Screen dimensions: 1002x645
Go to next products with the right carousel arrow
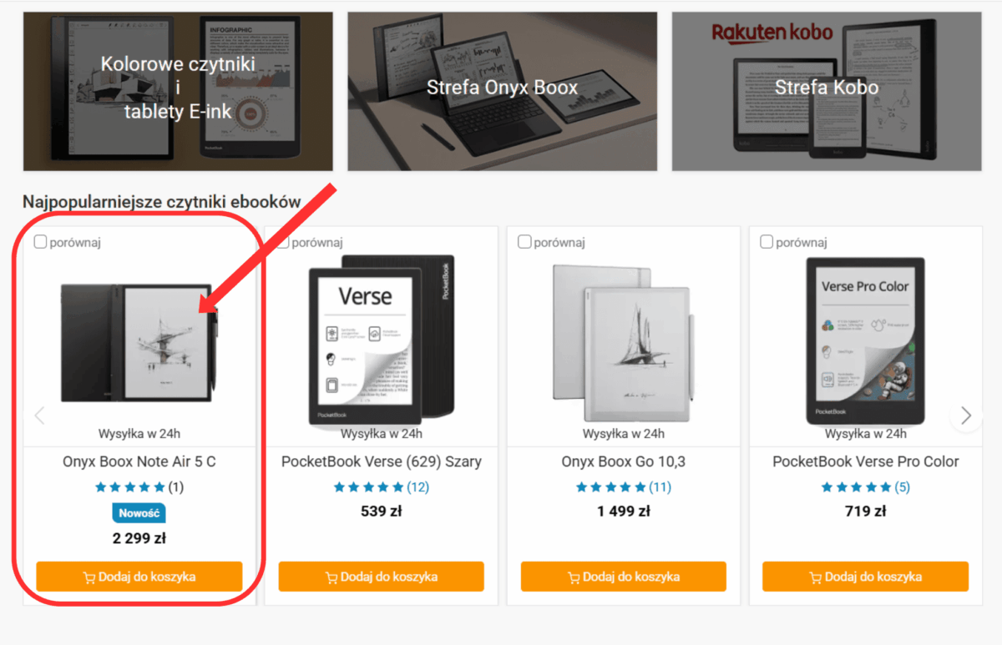(x=966, y=416)
